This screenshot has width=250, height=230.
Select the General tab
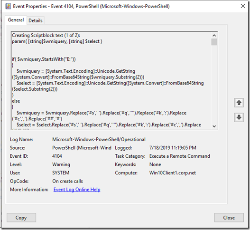coord(16,20)
